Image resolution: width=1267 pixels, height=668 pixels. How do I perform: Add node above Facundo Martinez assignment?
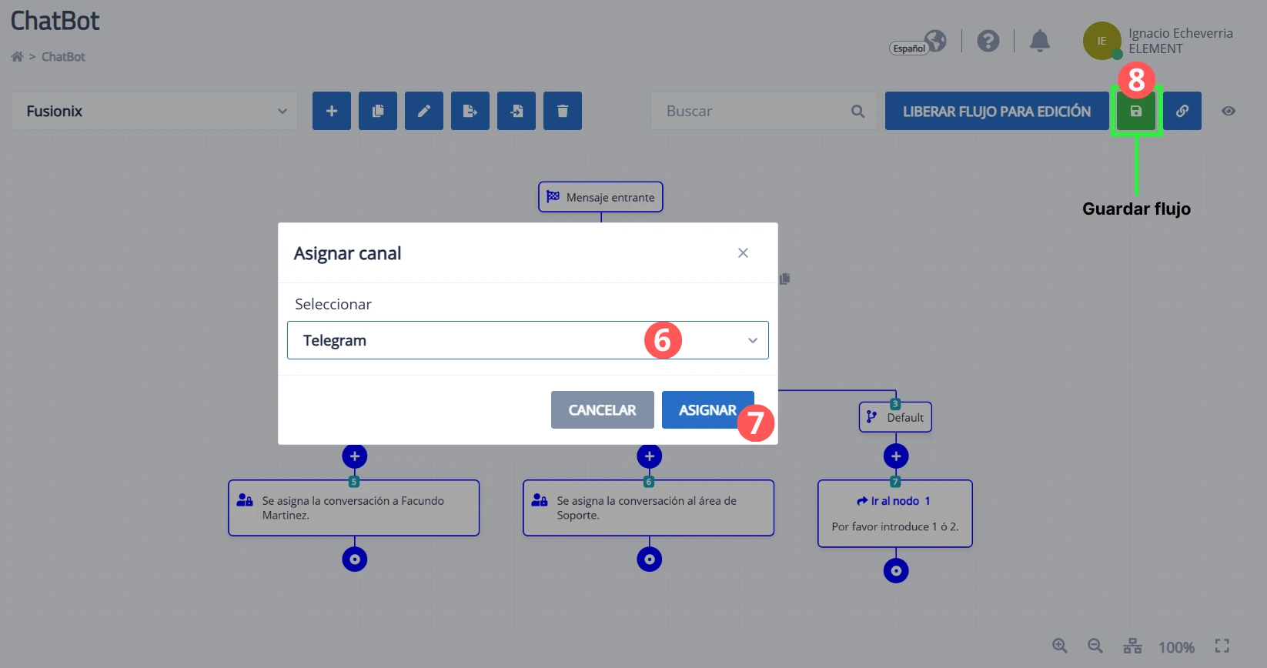coord(355,456)
